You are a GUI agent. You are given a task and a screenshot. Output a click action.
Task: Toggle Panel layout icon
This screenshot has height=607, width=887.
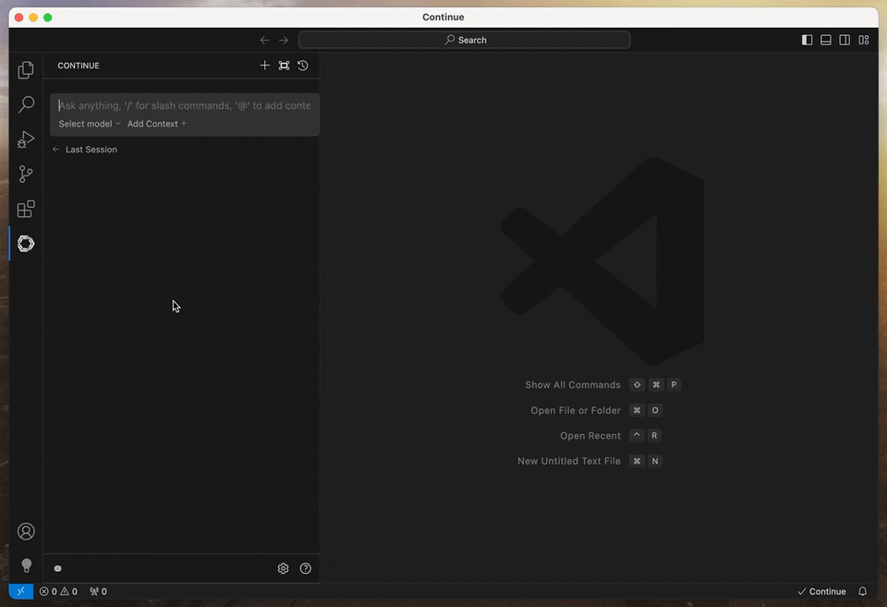pyautogui.click(x=826, y=40)
